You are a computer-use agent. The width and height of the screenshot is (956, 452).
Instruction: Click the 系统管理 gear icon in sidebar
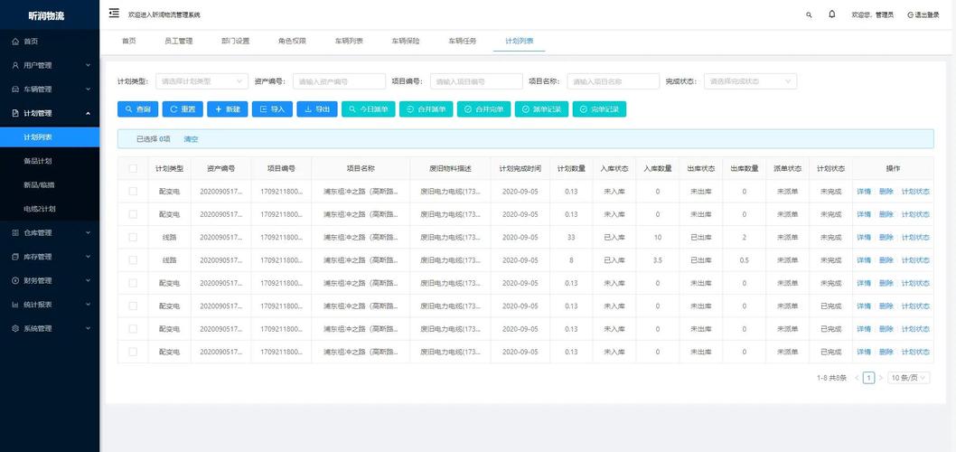coord(15,328)
